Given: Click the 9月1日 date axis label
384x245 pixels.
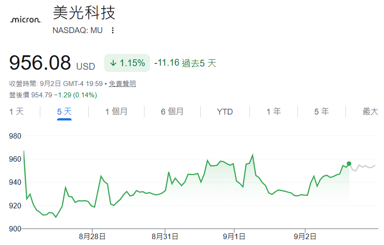Looking at the screenshot, I should [234, 236].
